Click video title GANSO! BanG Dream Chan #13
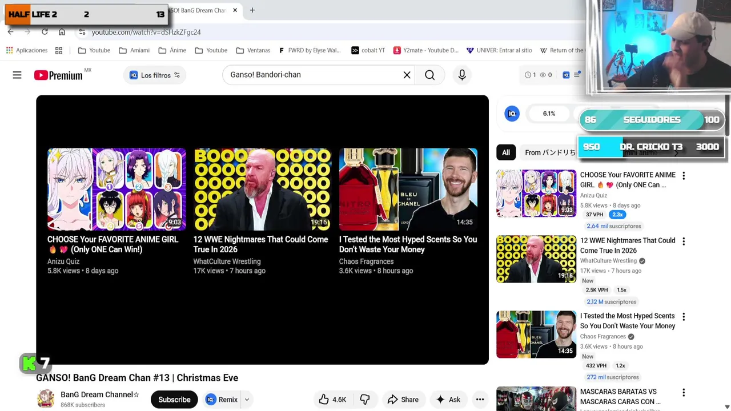Viewport: 731px width, 411px height. click(x=137, y=378)
